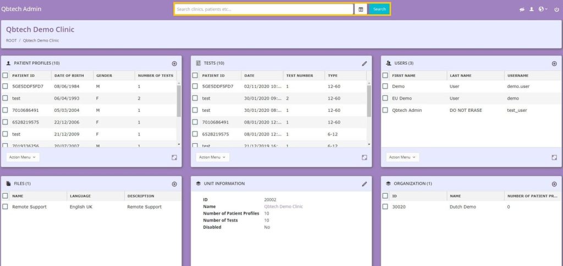The width and height of the screenshot is (563, 266).
Task: Click the Users panel people icon
Action: point(388,64)
